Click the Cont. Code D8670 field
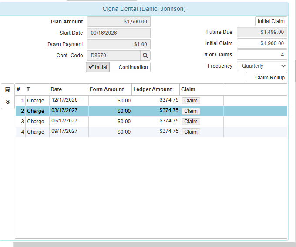 pyautogui.click(x=114, y=56)
